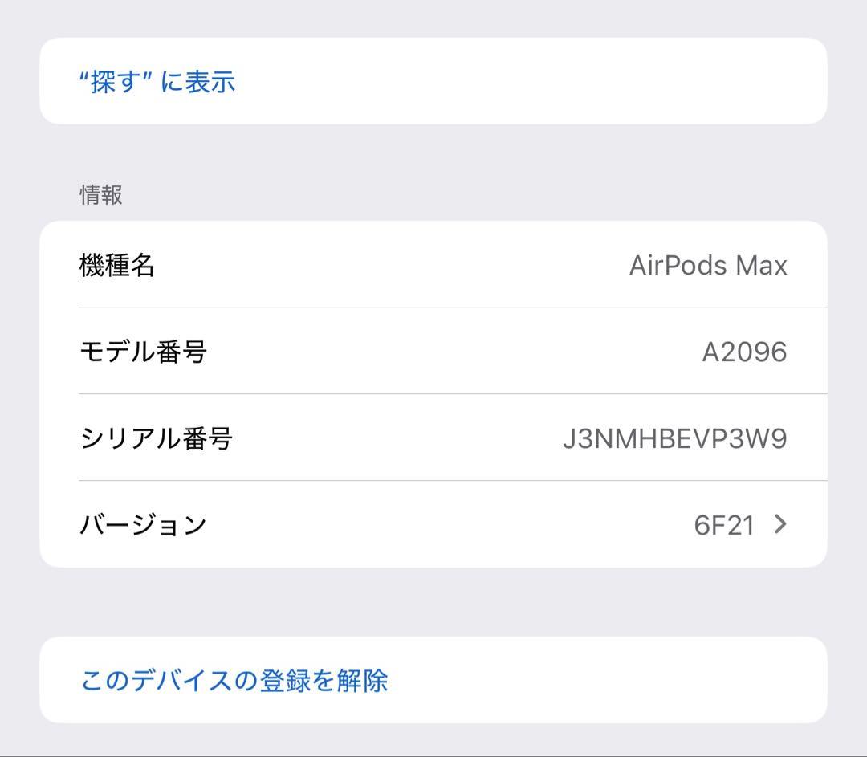This screenshot has width=867, height=757.
Task: Tap the 機種名 label text
Action: (117, 265)
